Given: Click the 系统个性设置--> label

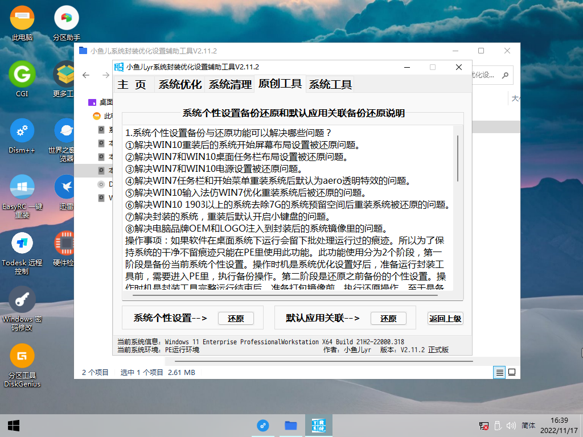Looking at the screenshot, I should click(170, 318).
